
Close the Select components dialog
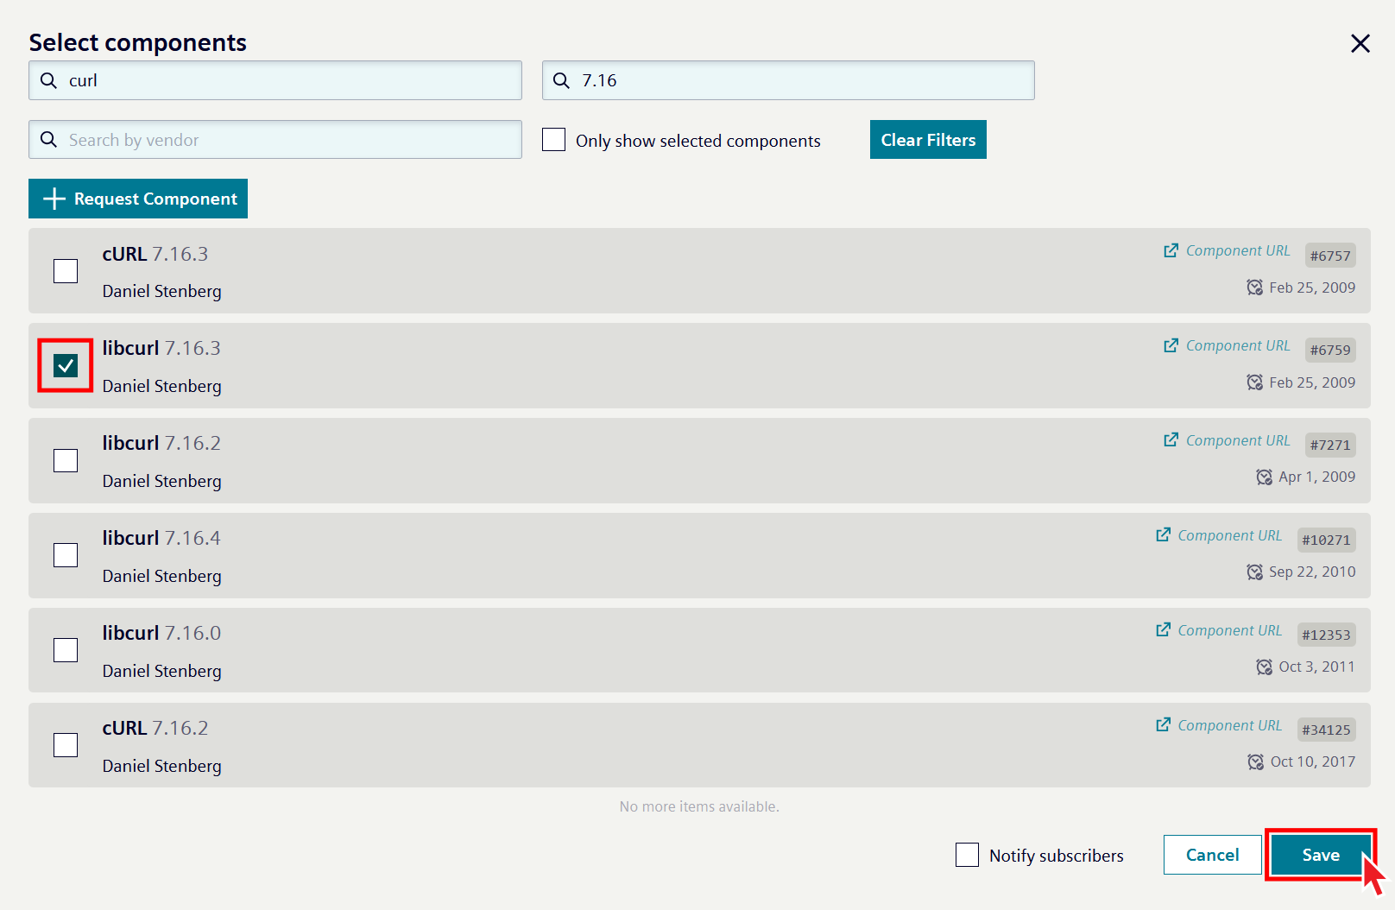1360,43
